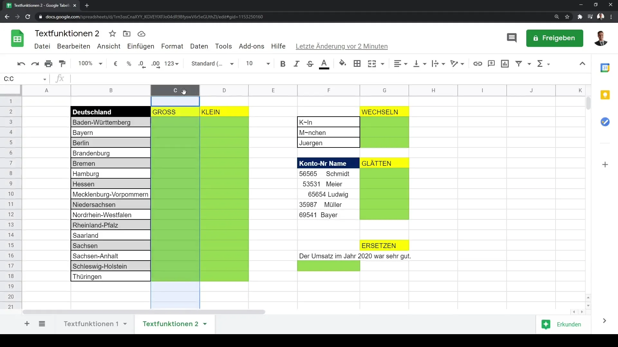This screenshot has height=347, width=618.
Task: Click the fill color bucket icon
Action: pyautogui.click(x=342, y=64)
